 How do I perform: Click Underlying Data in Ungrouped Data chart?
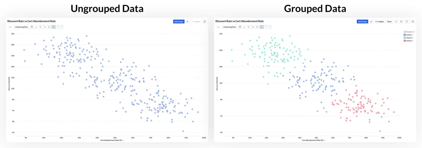click(x=21, y=27)
